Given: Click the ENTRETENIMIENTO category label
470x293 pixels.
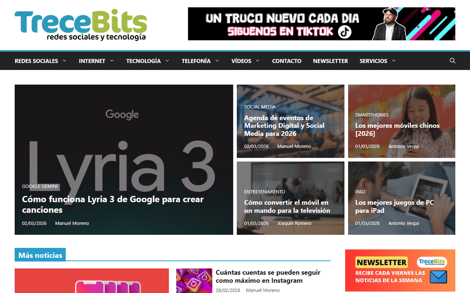Looking at the screenshot, I should click(265, 192).
